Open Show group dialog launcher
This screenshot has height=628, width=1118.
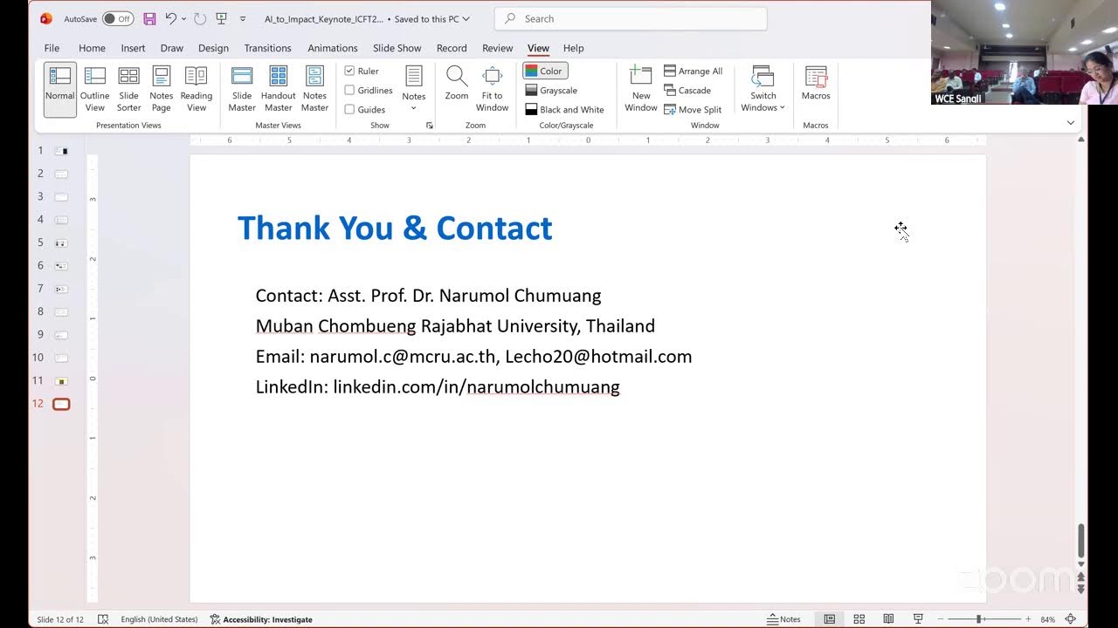pos(429,126)
